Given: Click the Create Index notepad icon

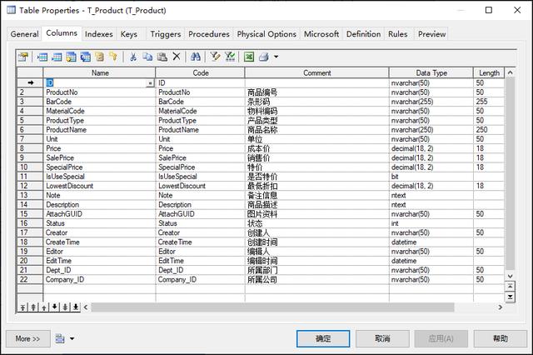Looking at the screenshot, I should point(99,57).
